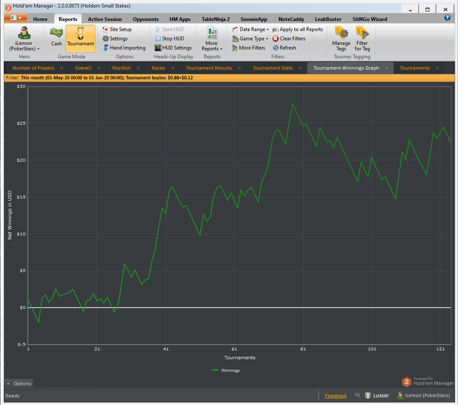Click iLemon (PokerStars) in status bar
The height and width of the screenshot is (405, 458).
(x=423, y=395)
